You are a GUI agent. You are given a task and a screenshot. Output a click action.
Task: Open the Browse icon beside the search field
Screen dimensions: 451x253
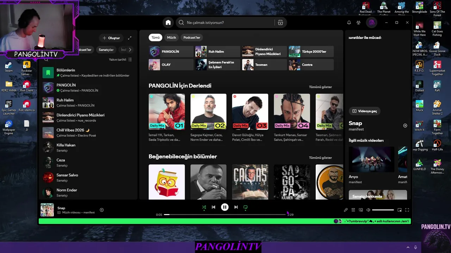[x=280, y=22]
